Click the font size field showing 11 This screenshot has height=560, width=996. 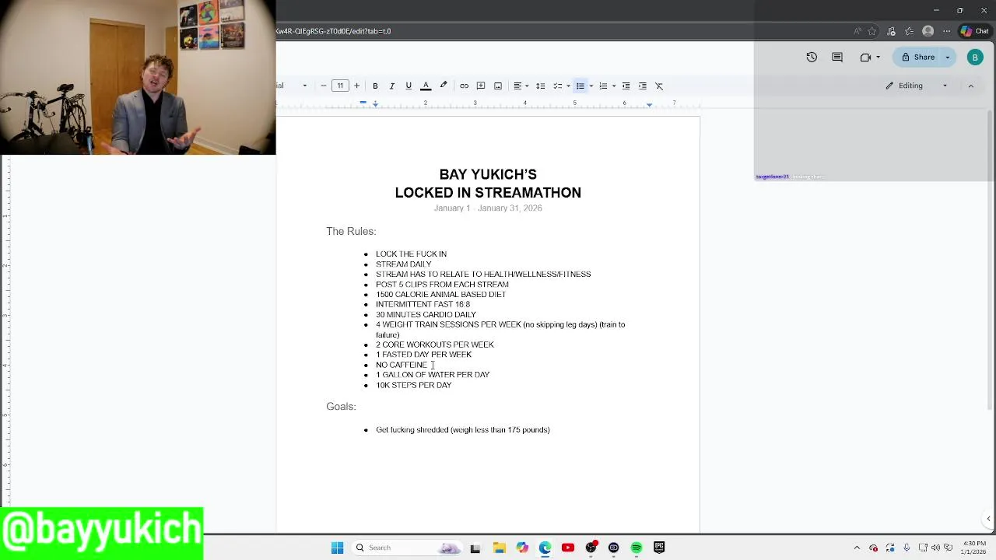[340, 86]
